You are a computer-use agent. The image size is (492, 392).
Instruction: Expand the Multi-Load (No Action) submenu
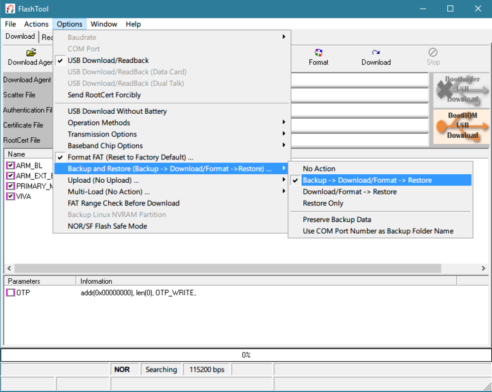point(172,192)
